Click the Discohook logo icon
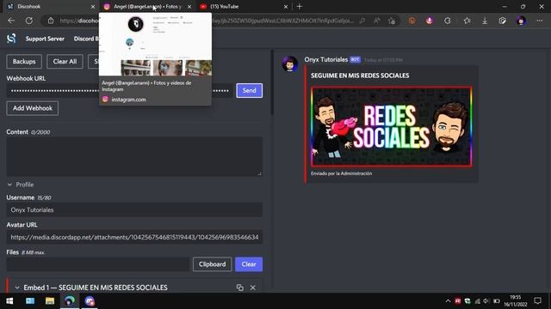 click(x=11, y=39)
